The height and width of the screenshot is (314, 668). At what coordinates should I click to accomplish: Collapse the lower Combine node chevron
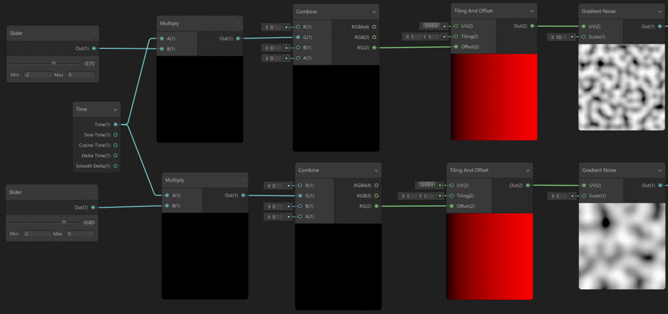tap(376, 171)
